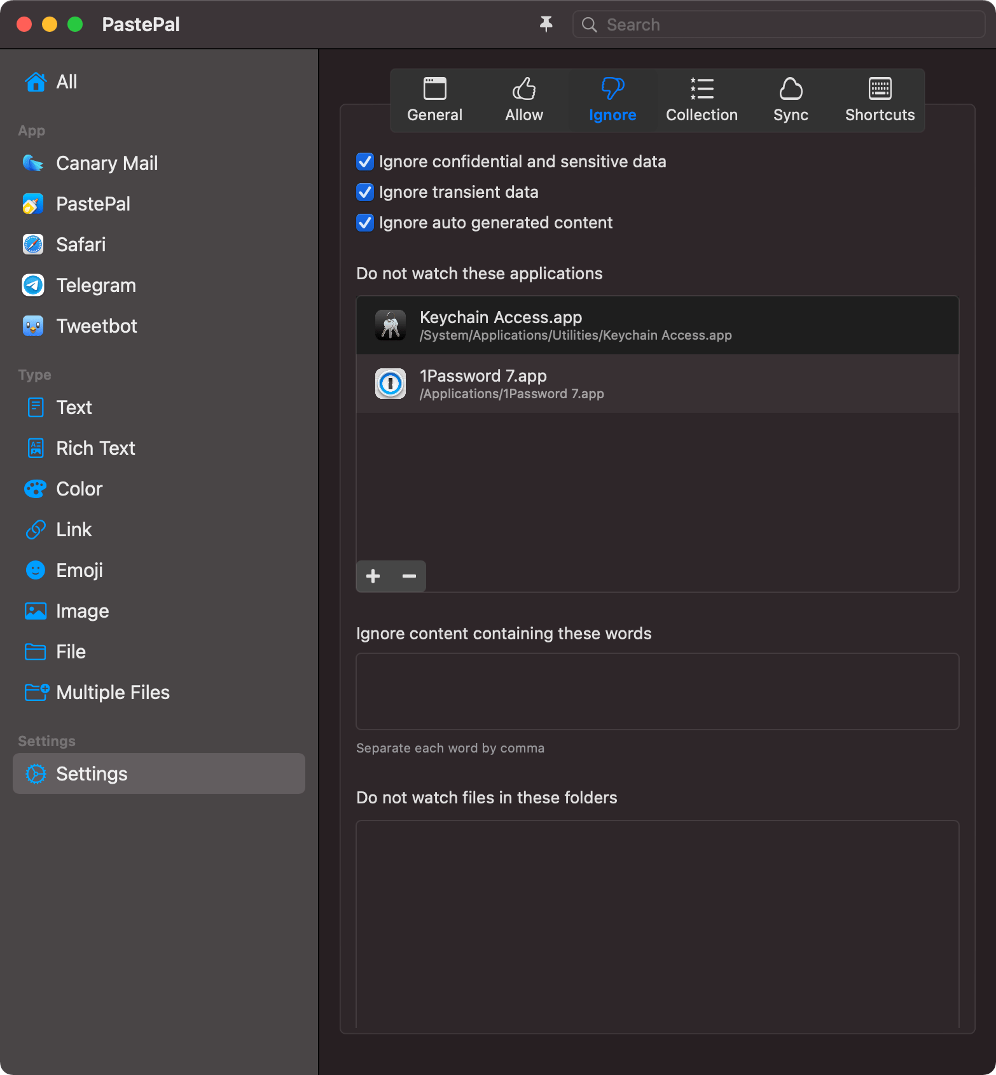Viewport: 996px width, 1075px height.
Task: Filter clips by Color type
Action: [x=159, y=489]
